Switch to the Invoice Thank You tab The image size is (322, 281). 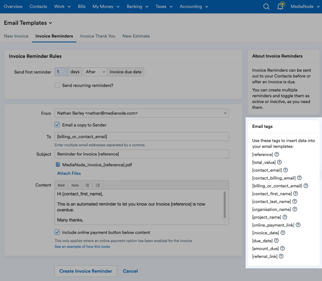[98, 36]
